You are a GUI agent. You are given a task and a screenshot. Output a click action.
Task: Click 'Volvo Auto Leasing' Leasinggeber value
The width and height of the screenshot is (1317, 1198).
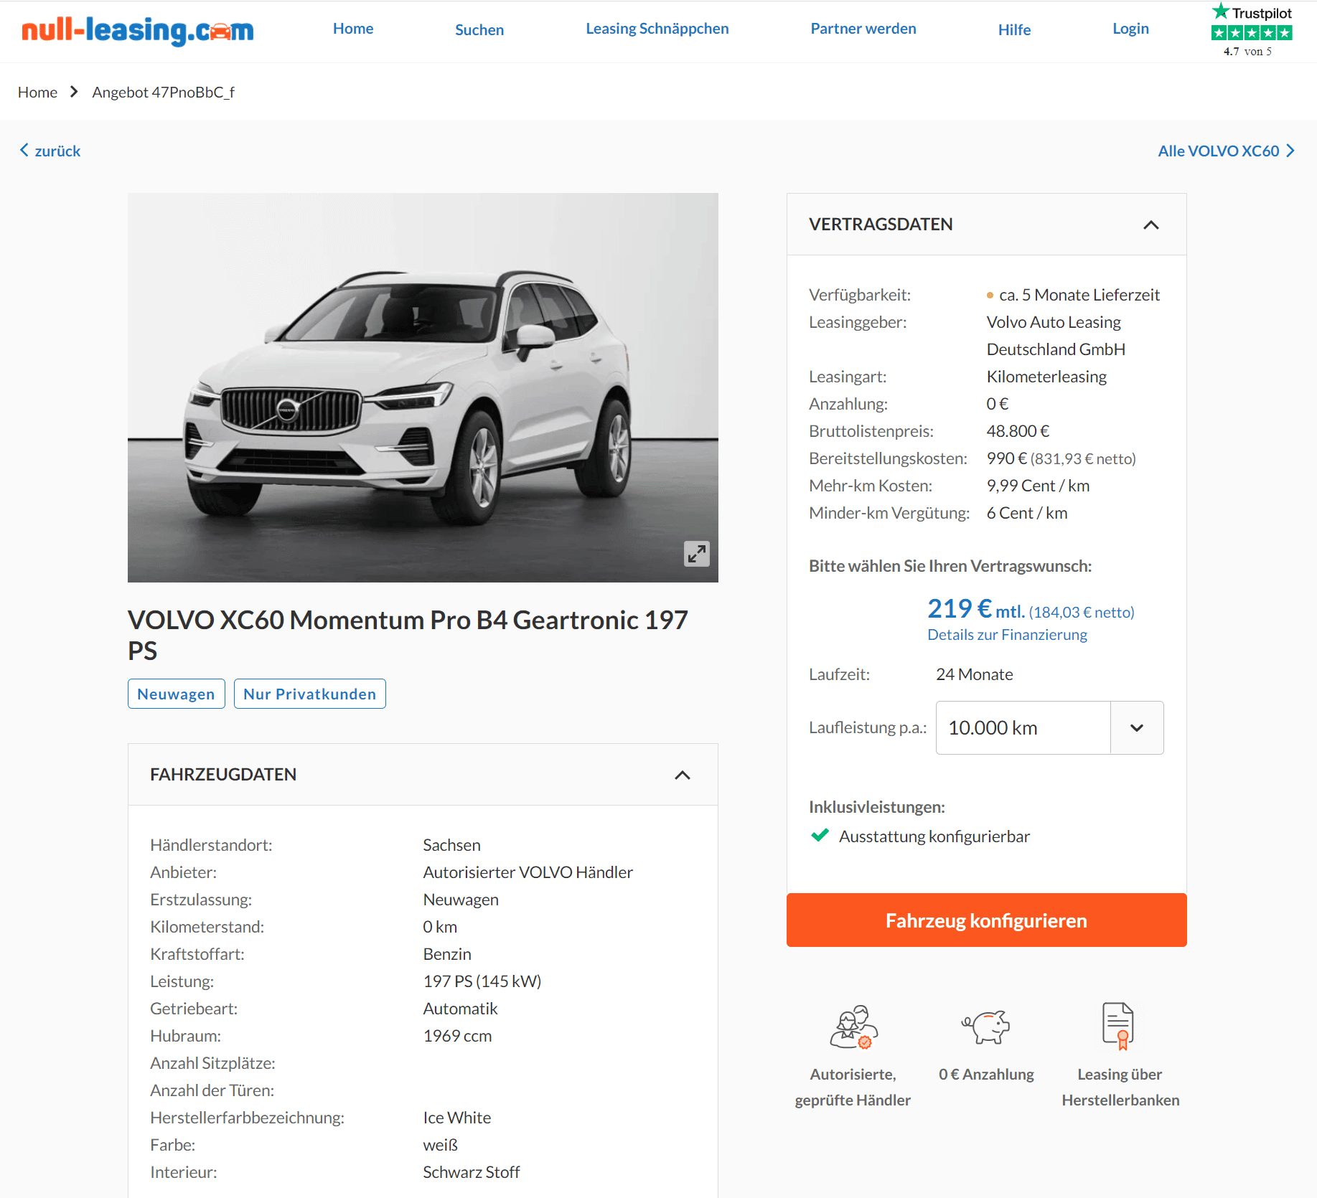pos(1056,336)
